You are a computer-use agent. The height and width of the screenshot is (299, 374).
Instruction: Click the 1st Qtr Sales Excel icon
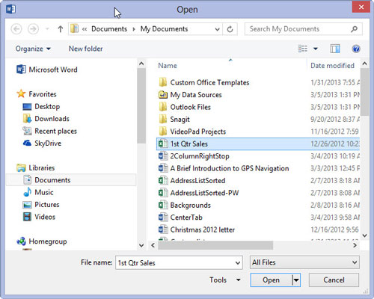(x=163, y=144)
